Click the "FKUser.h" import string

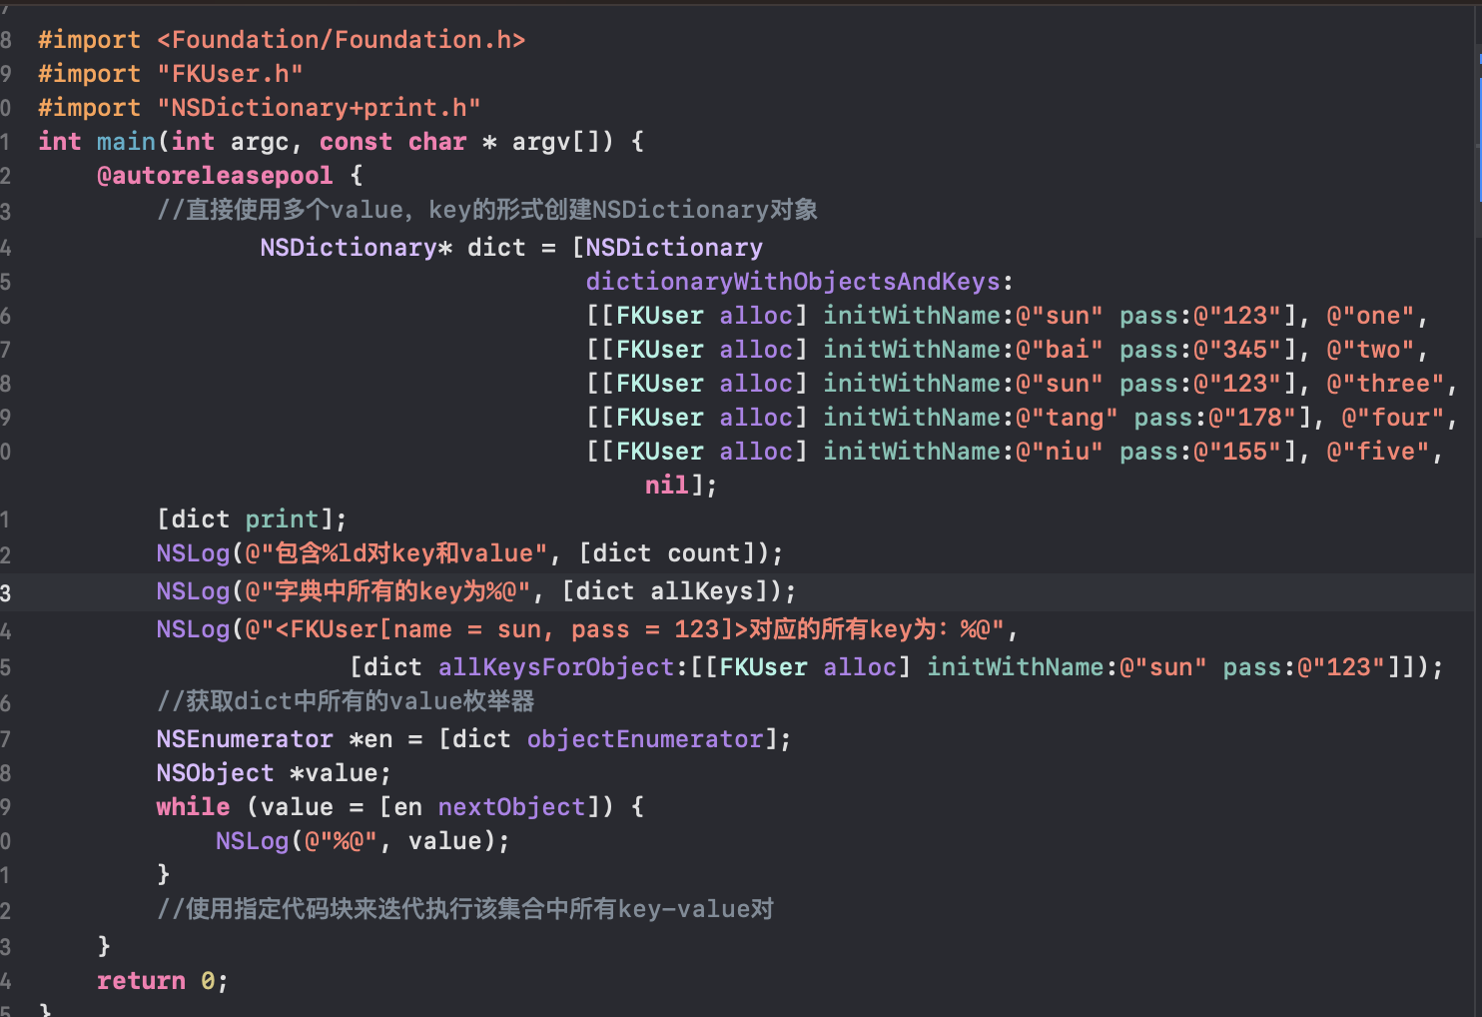tap(230, 74)
